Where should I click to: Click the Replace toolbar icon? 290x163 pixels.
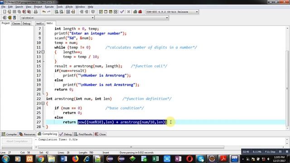point(62,12)
